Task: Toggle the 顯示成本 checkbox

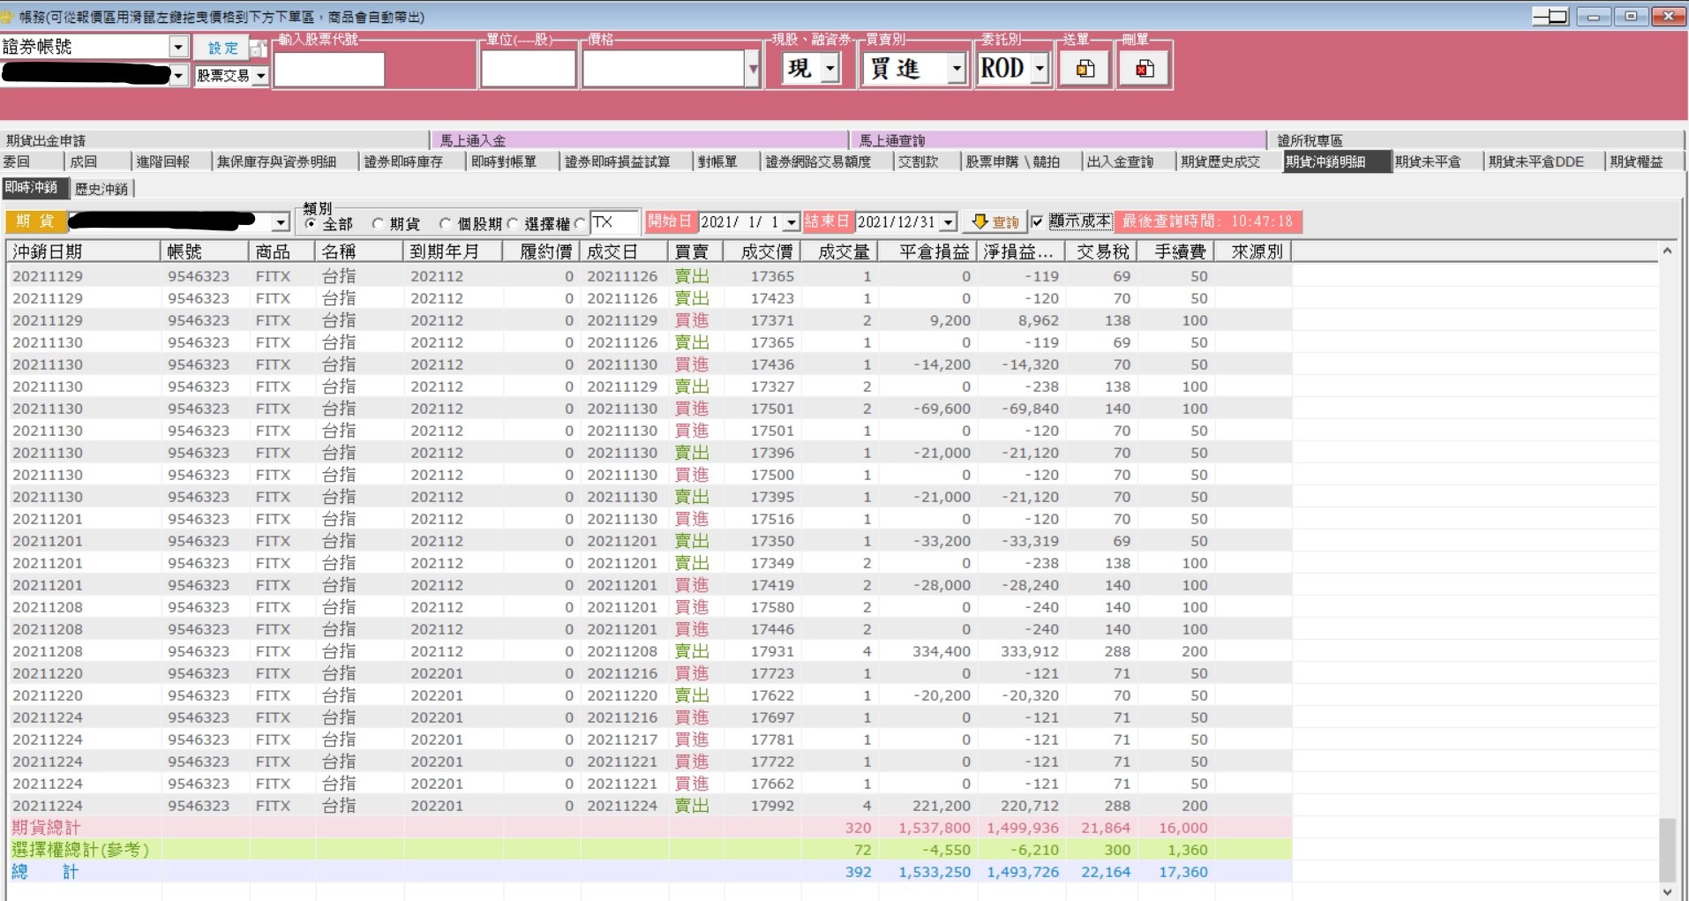Action: click(x=1037, y=221)
